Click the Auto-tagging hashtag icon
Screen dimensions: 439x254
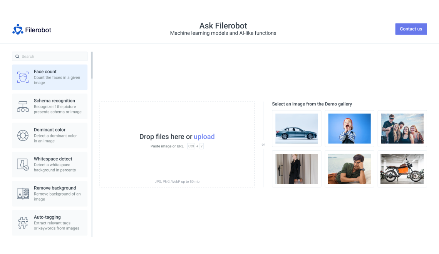23,223
